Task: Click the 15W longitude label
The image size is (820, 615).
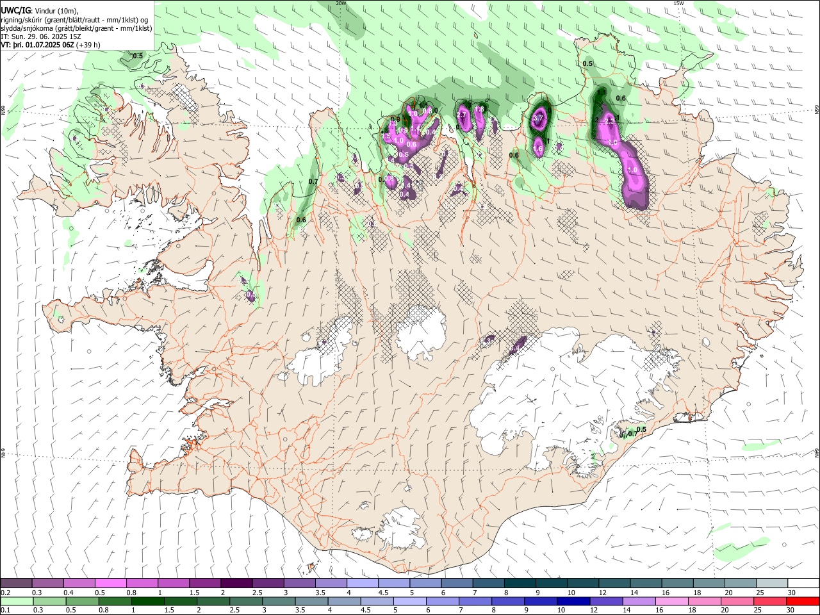Action: coord(679,3)
